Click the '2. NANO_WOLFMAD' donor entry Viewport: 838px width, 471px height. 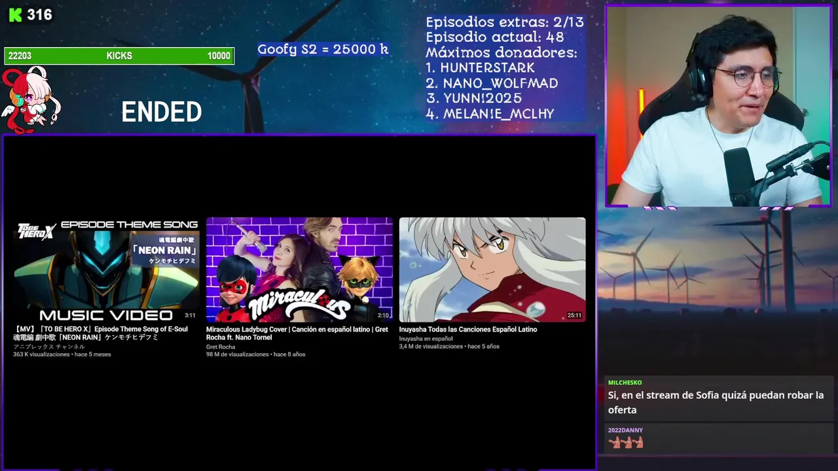click(x=492, y=83)
